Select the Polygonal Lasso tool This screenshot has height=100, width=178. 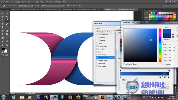coord(3,17)
